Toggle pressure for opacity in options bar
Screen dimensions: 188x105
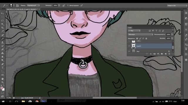click(x=64, y=6)
